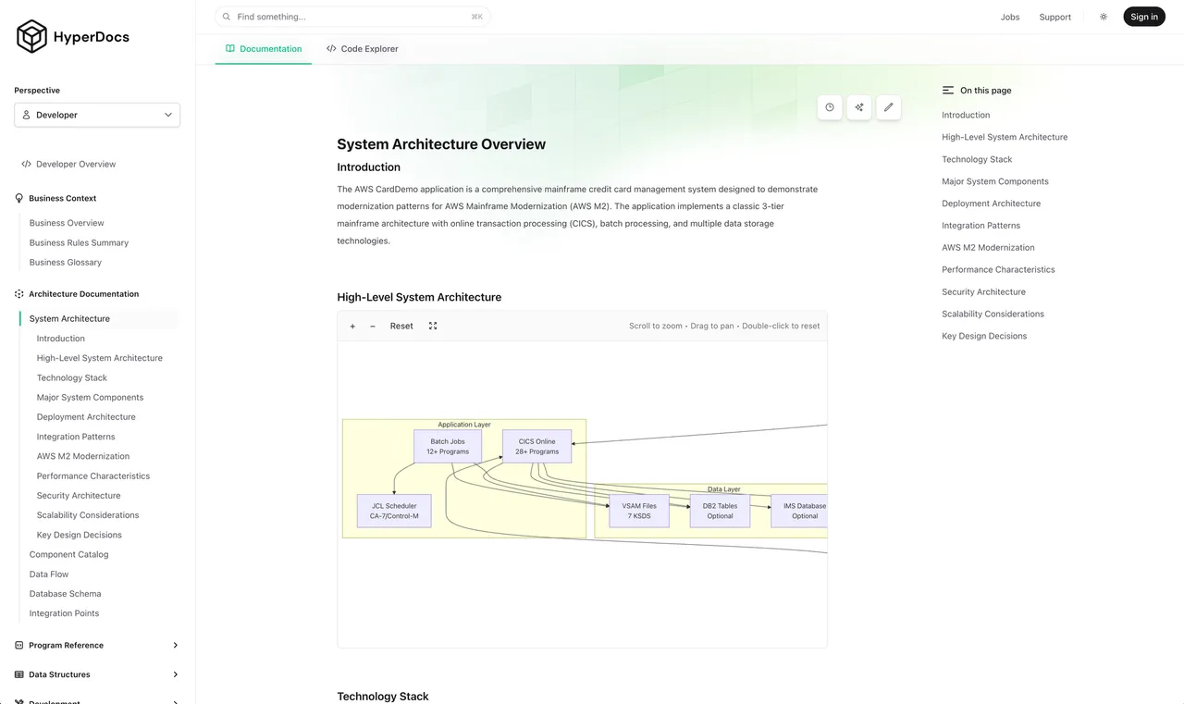Screen dimensions: 1184x704
Task: Click the Program Reference section icon
Action: pos(19,646)
